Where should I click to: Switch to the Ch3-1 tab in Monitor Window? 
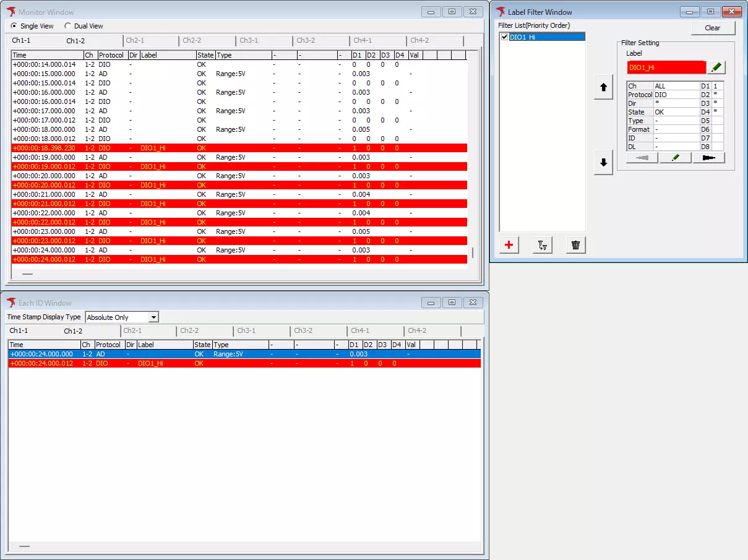pyautogui.click(x=263, y=40)
